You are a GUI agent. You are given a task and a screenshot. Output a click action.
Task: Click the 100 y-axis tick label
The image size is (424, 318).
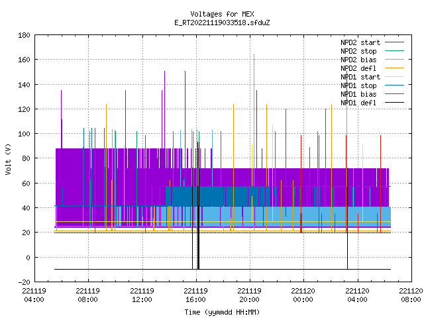24,134
